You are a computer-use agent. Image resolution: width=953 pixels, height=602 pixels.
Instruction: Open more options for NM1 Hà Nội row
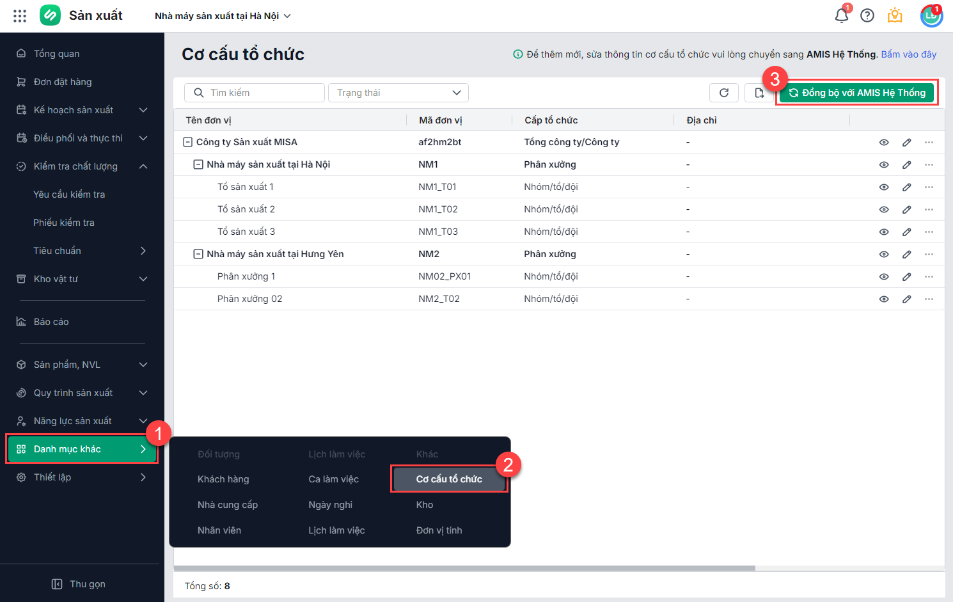click(929, 165)
